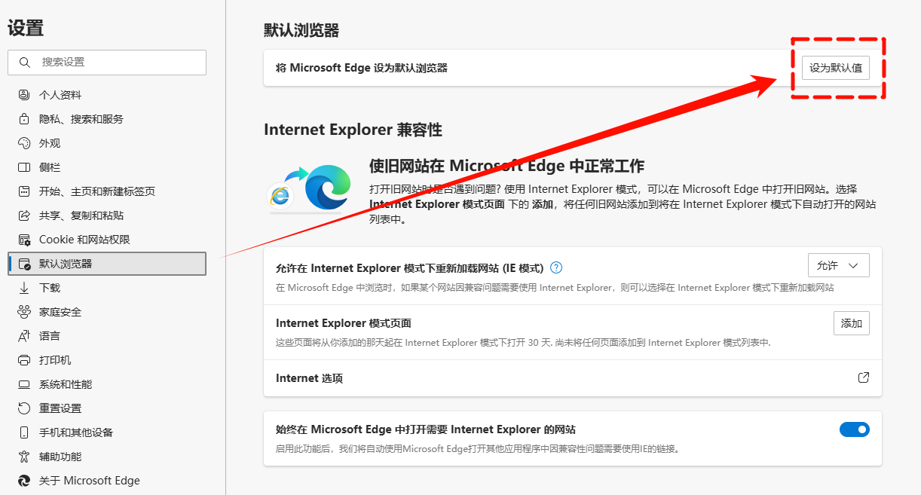Open 语言 settings from the sidebar
The height and width of the screenshot is (495, 921).
(50, 336)
